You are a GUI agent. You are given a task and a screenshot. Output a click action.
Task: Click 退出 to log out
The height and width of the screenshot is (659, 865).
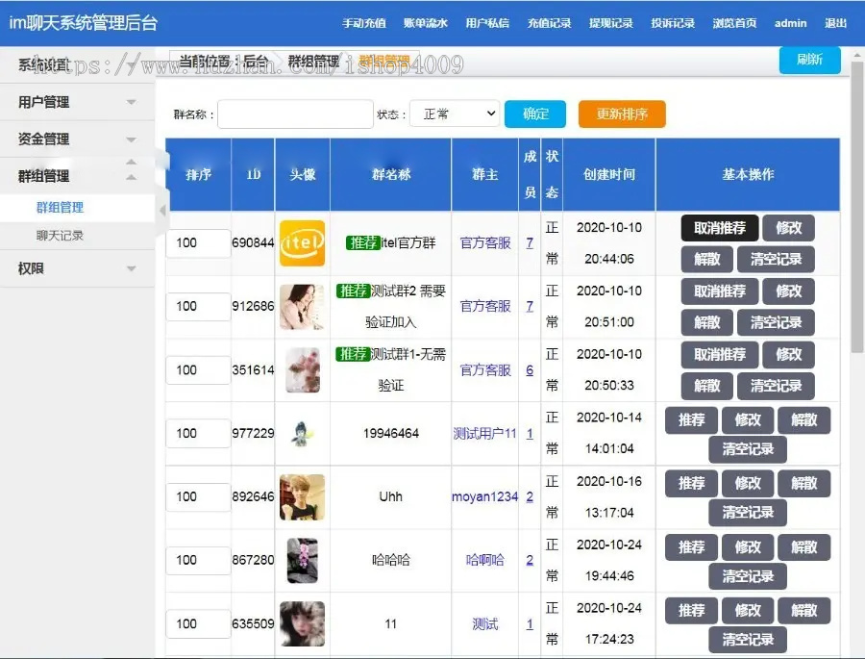point(835,23)
